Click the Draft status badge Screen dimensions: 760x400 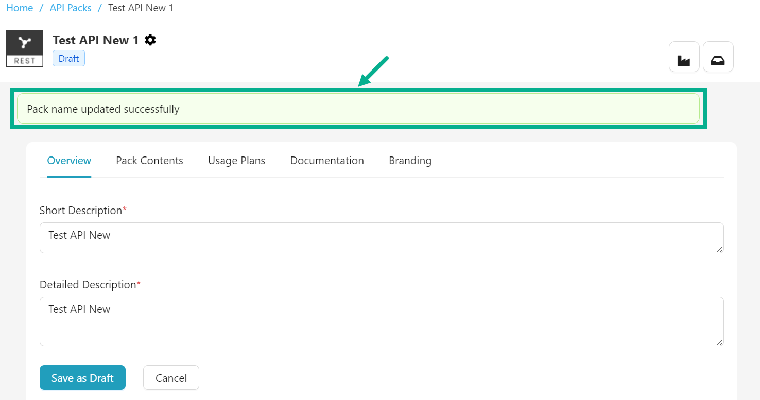[68, 59]
